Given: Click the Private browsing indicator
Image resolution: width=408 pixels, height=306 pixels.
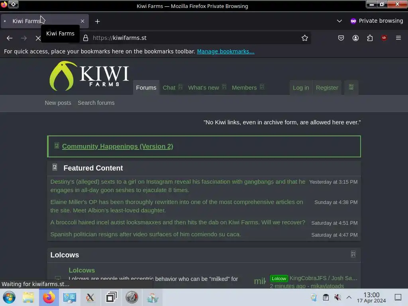Looking at the screenshot, I should tap(377, 21).
